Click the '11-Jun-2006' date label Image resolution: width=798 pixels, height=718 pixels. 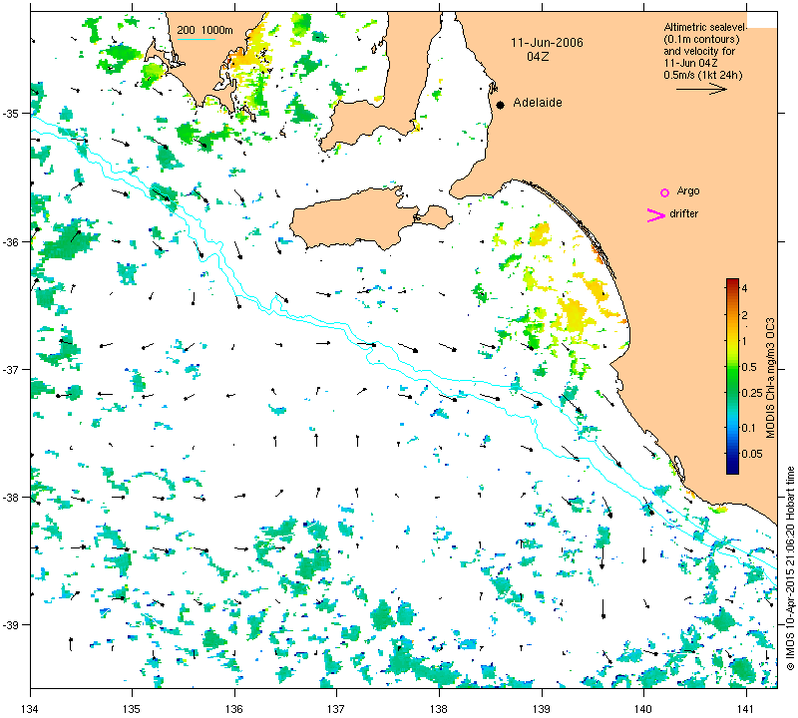pyautogui.click(x=547, y=42)
